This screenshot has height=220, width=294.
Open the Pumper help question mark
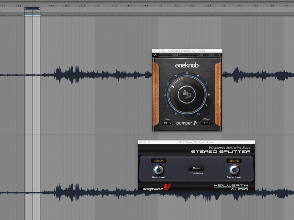[x=219, y=55]
